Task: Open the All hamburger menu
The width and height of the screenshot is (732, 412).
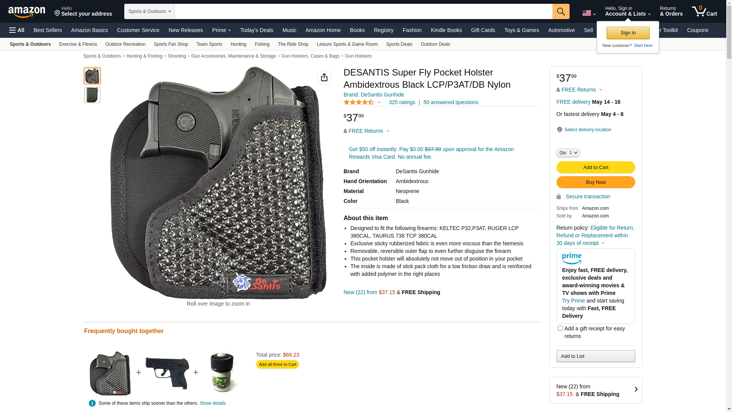Action: coord(17,30)
